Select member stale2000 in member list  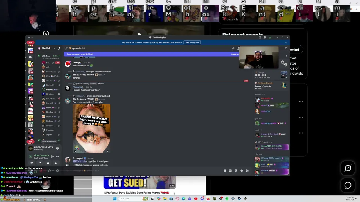click(271, 111)
